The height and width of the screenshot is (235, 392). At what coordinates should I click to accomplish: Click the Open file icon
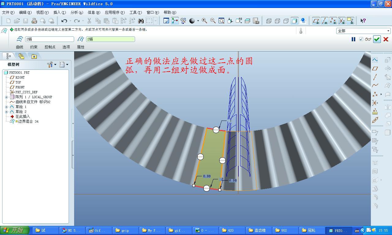pos(17,21)
